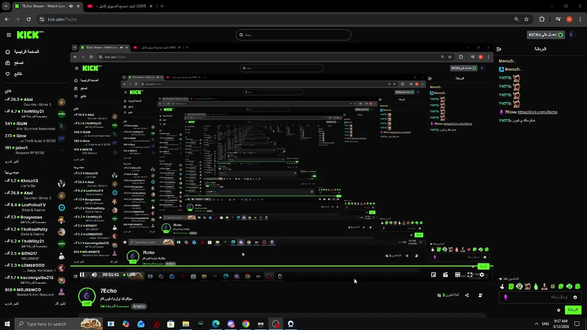Pick the green droplet emote in chat
587x330 pixels.
point(536,286)
